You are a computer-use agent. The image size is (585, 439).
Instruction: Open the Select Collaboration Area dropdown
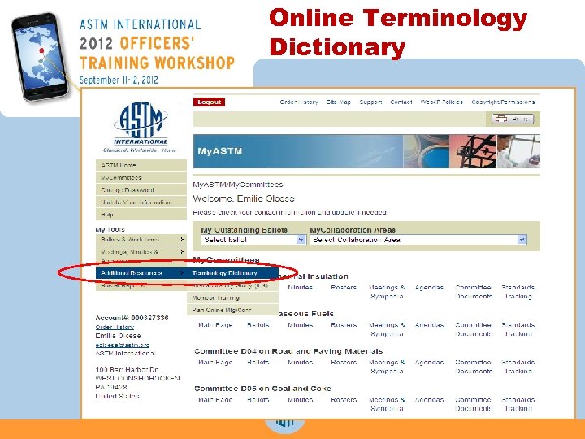click(418, 240)
